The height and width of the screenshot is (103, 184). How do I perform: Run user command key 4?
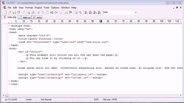coord(99,12)
